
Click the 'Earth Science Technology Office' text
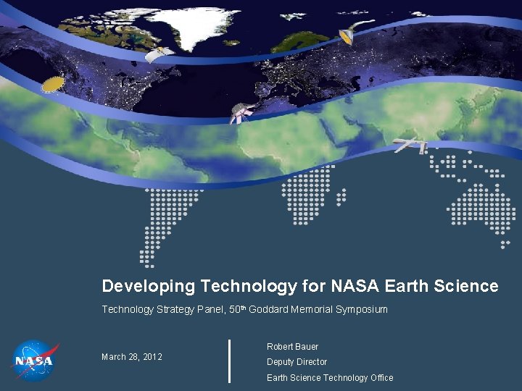[330, 378]
